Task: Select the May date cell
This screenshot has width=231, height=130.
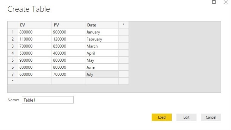Action: [x=102, y=60]
